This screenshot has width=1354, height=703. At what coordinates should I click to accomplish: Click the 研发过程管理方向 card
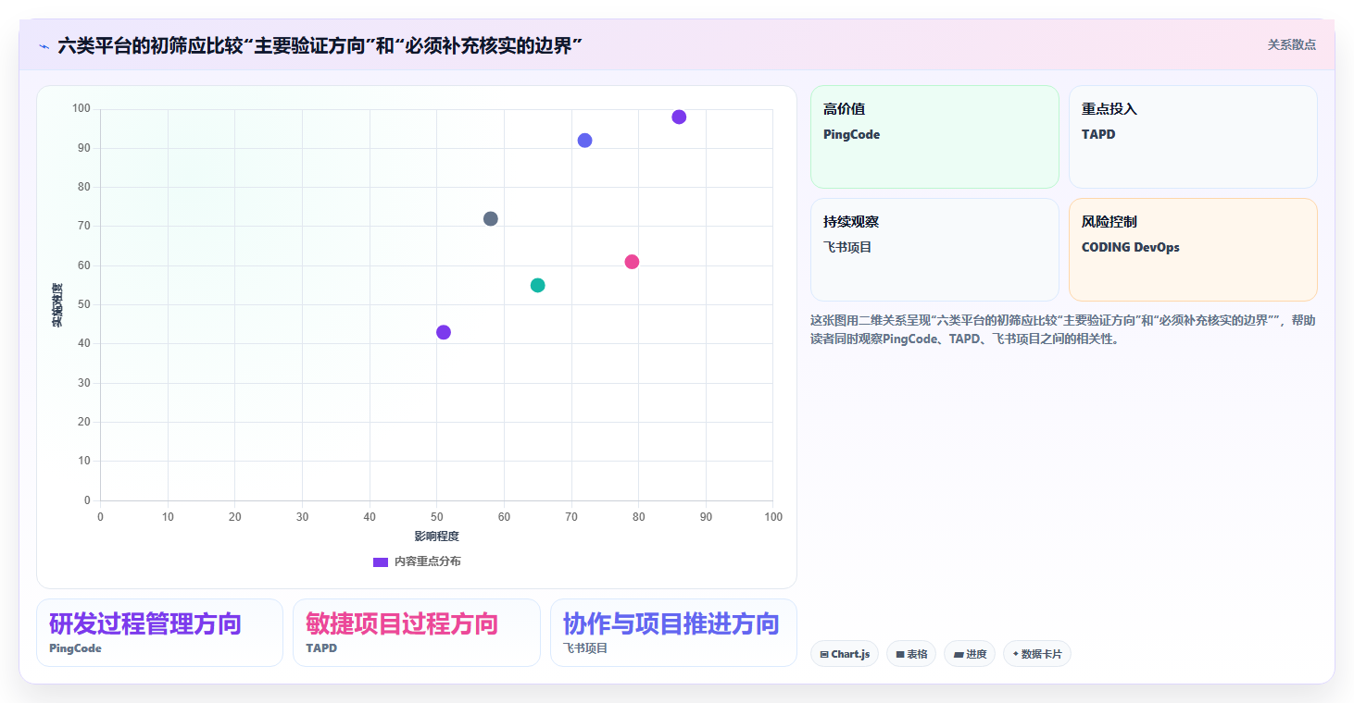pyautogui.click(x=159, y=633)
